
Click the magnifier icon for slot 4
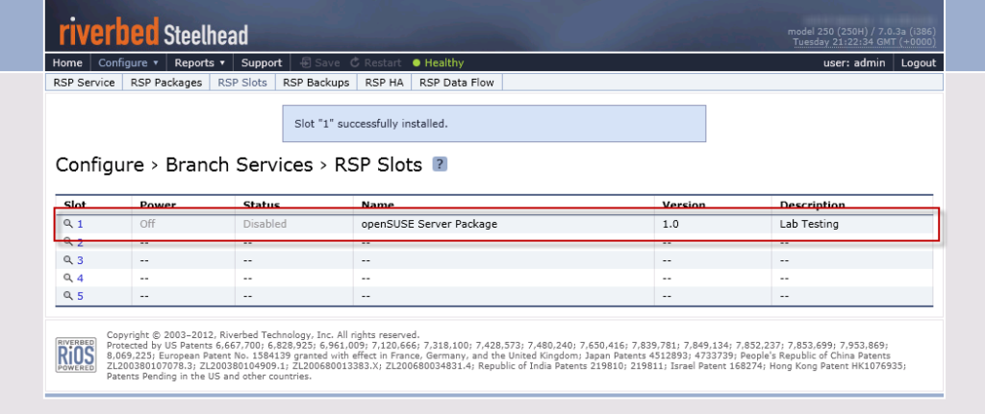[x=68, y=278]
